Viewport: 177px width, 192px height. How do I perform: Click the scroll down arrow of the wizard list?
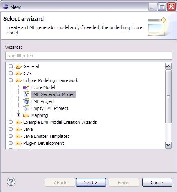tap(168, 145)
